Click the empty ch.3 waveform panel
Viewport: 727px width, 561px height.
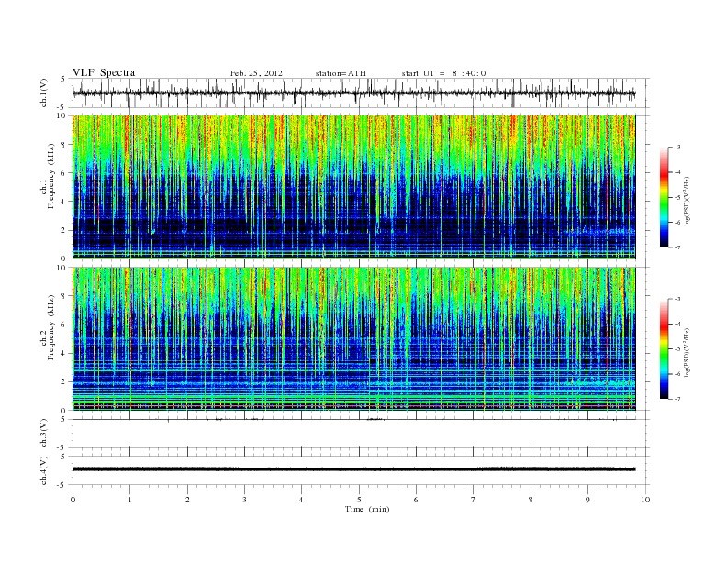pos(360,434)
